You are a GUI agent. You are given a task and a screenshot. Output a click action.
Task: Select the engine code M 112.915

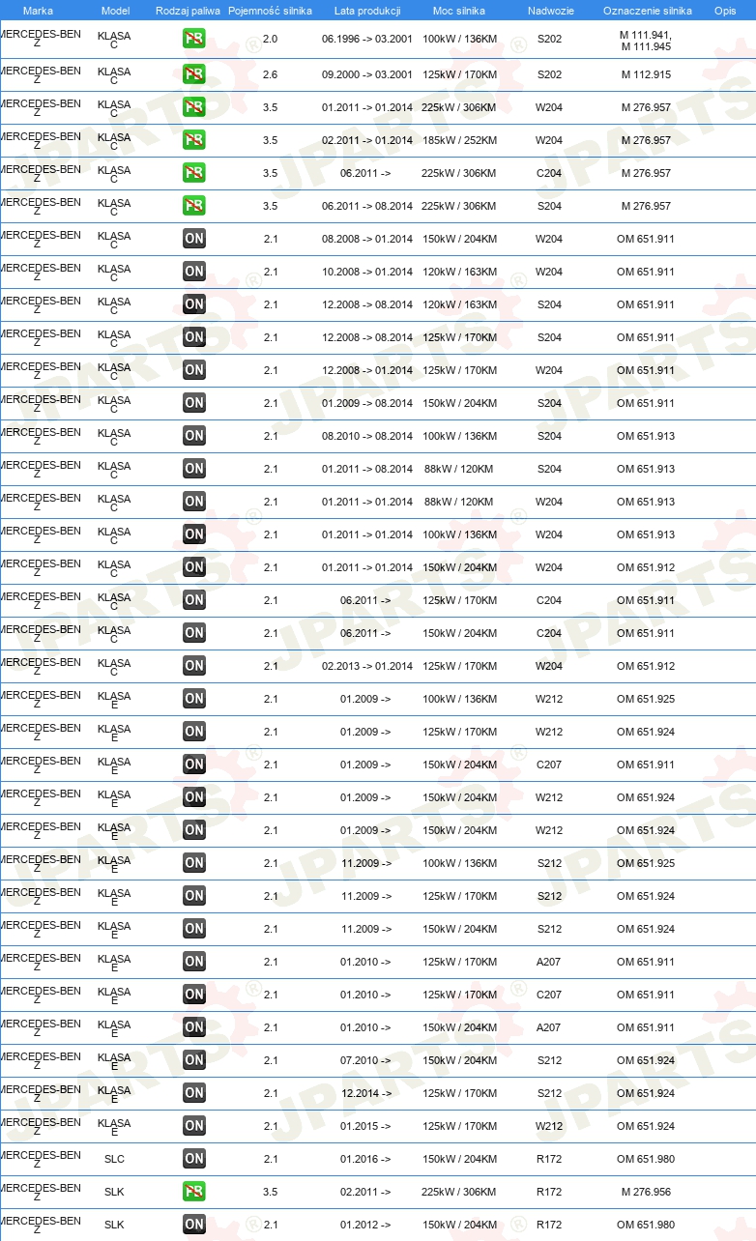(x=646, y=74)
